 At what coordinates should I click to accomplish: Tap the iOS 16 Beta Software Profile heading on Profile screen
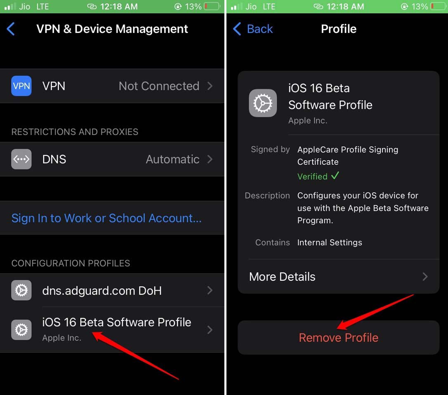click(x=330, y=96)
